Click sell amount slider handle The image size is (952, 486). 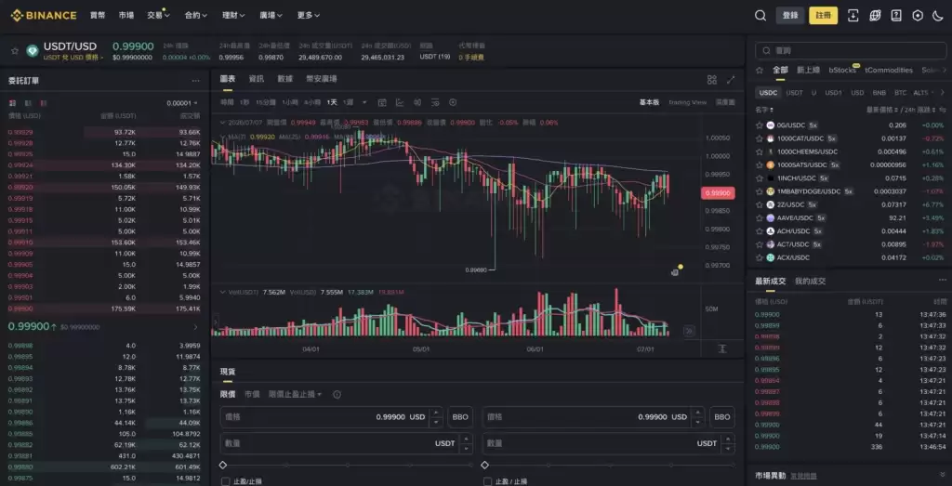pos(485,465)
